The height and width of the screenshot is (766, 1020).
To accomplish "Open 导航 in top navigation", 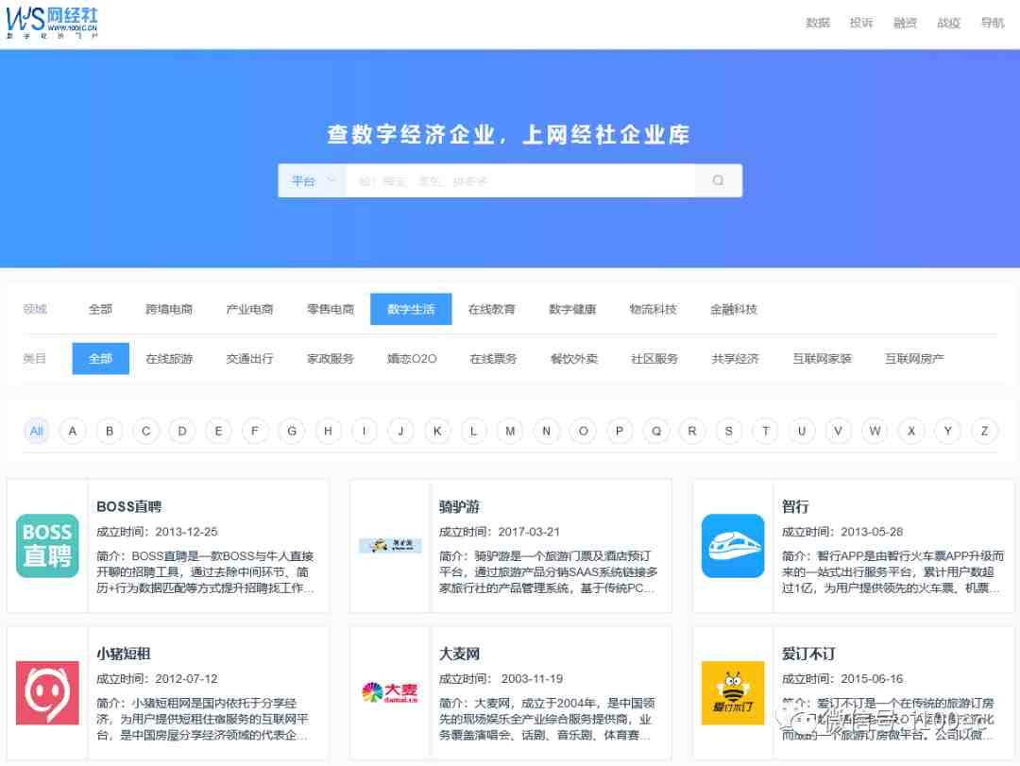I will [993, 23].
